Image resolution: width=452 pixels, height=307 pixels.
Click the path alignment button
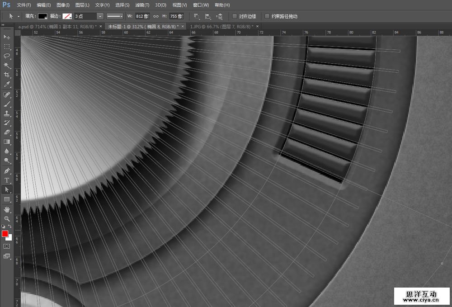click(207, 16)
